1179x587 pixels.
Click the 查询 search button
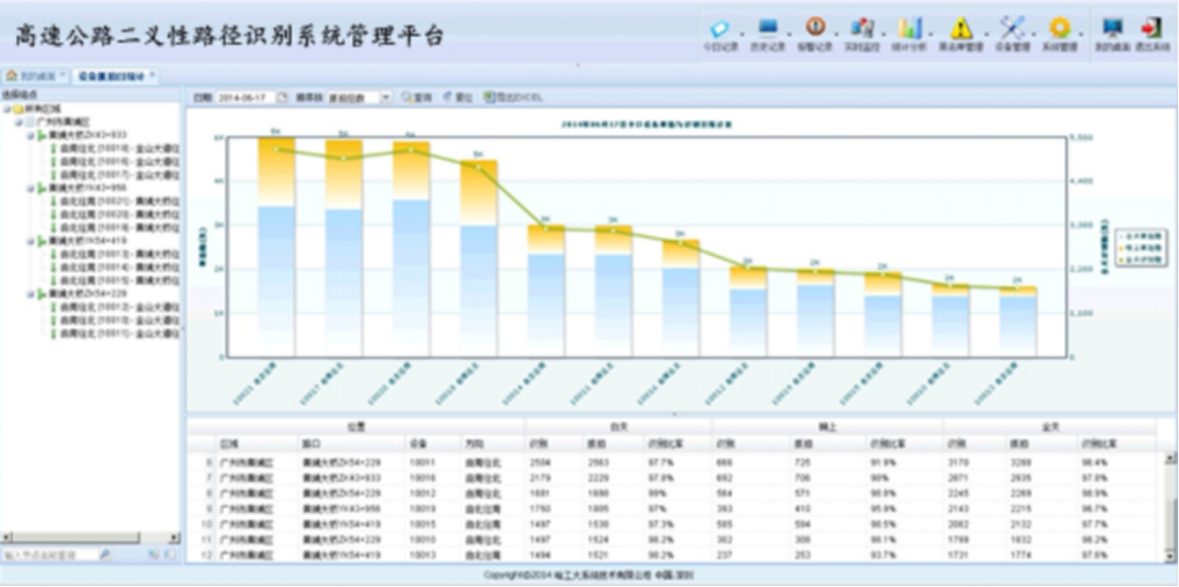417,97
